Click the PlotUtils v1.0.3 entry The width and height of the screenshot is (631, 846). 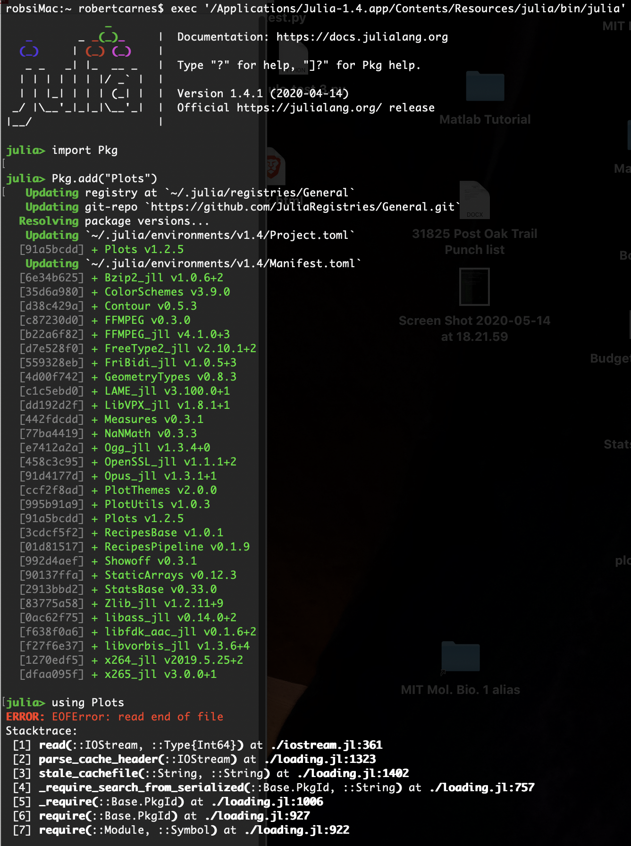pyautogui.click(x=157, y=504)
